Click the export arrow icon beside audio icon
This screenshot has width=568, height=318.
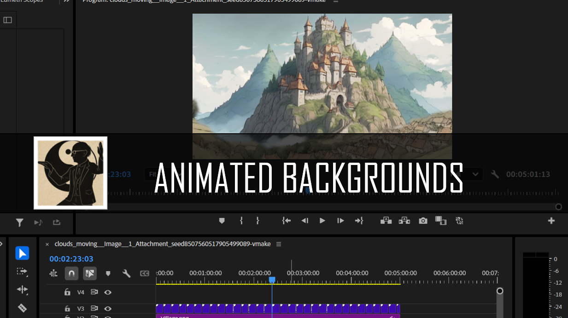coord(57,222)
